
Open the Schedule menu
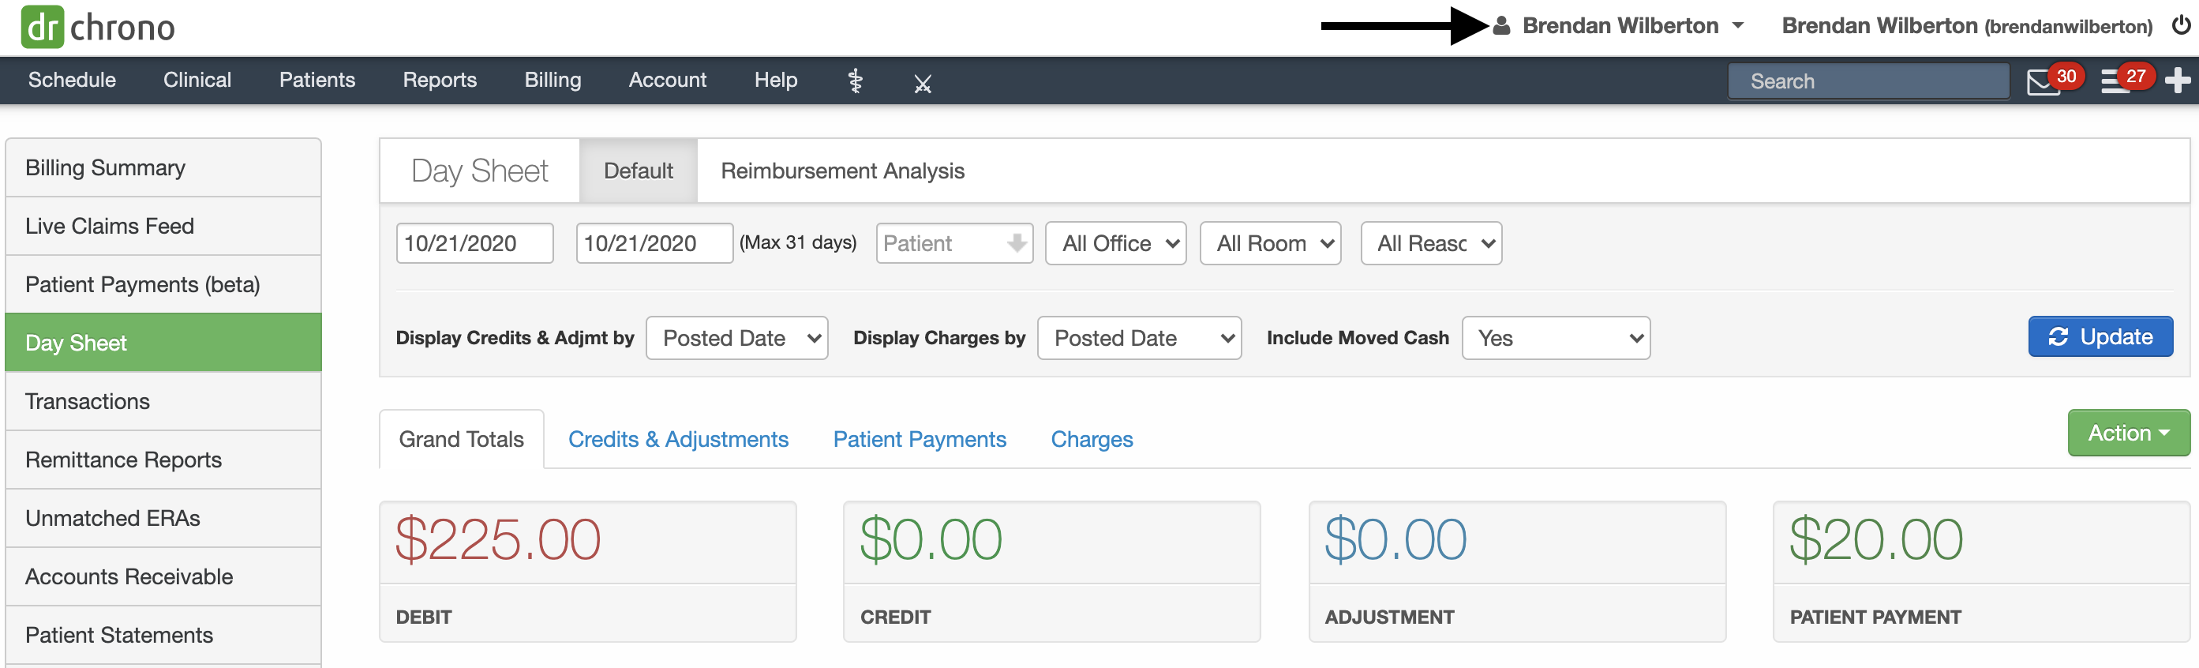[72, 81]
